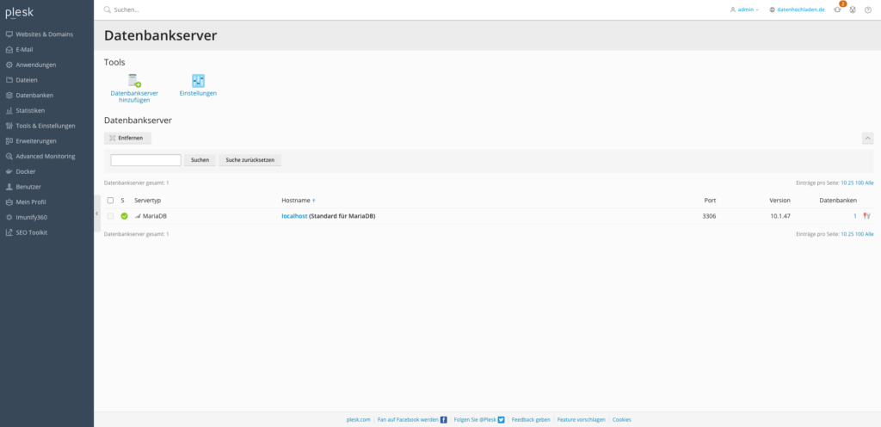Show all entries via lower Alle link
Image resolution: width=881 pixels, height=427 pixels.
869,233
